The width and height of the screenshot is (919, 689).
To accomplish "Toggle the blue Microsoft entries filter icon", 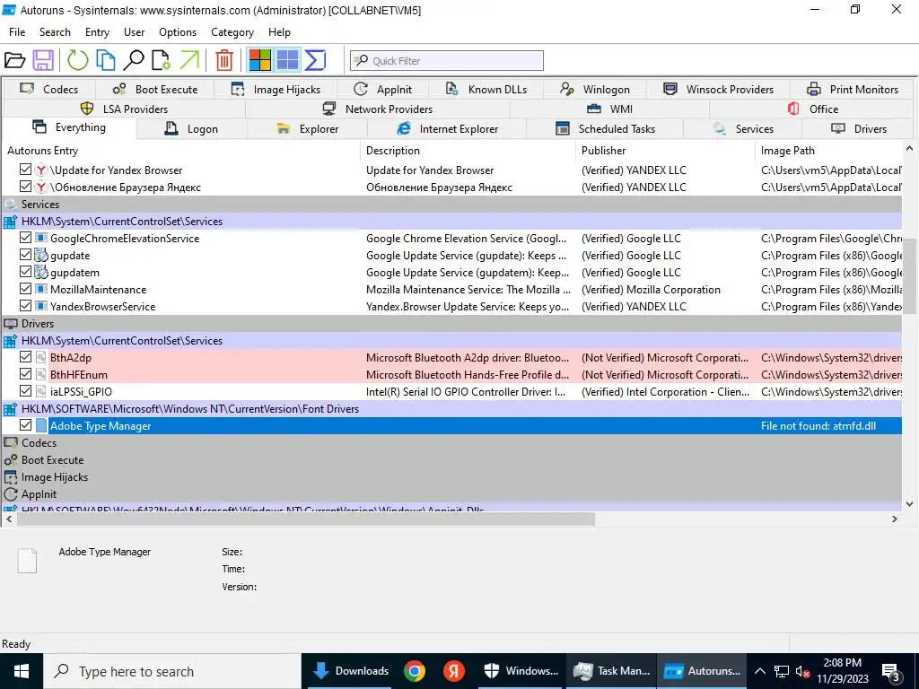I will [x=288, y=60].
